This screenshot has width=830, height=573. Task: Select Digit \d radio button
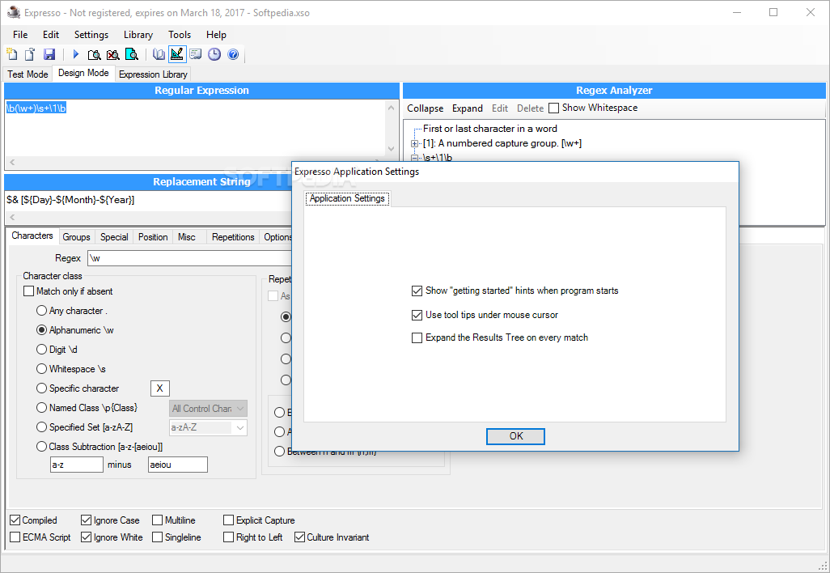[41, 350]
